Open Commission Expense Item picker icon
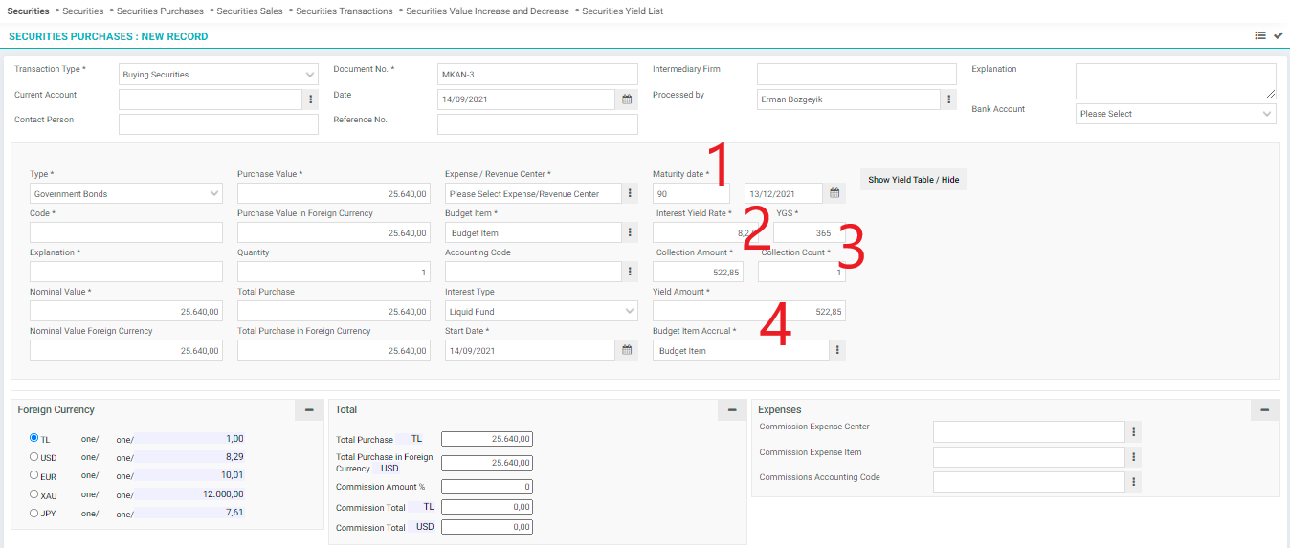The width and height of the screenshot is (1290, 548). 1134,457
